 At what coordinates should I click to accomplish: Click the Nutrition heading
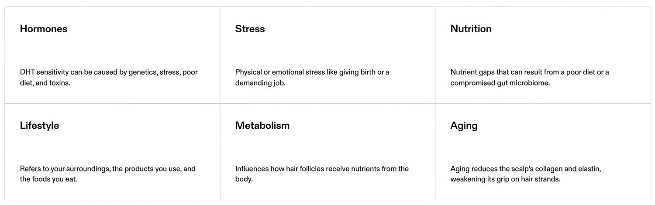tap(471, 29)
